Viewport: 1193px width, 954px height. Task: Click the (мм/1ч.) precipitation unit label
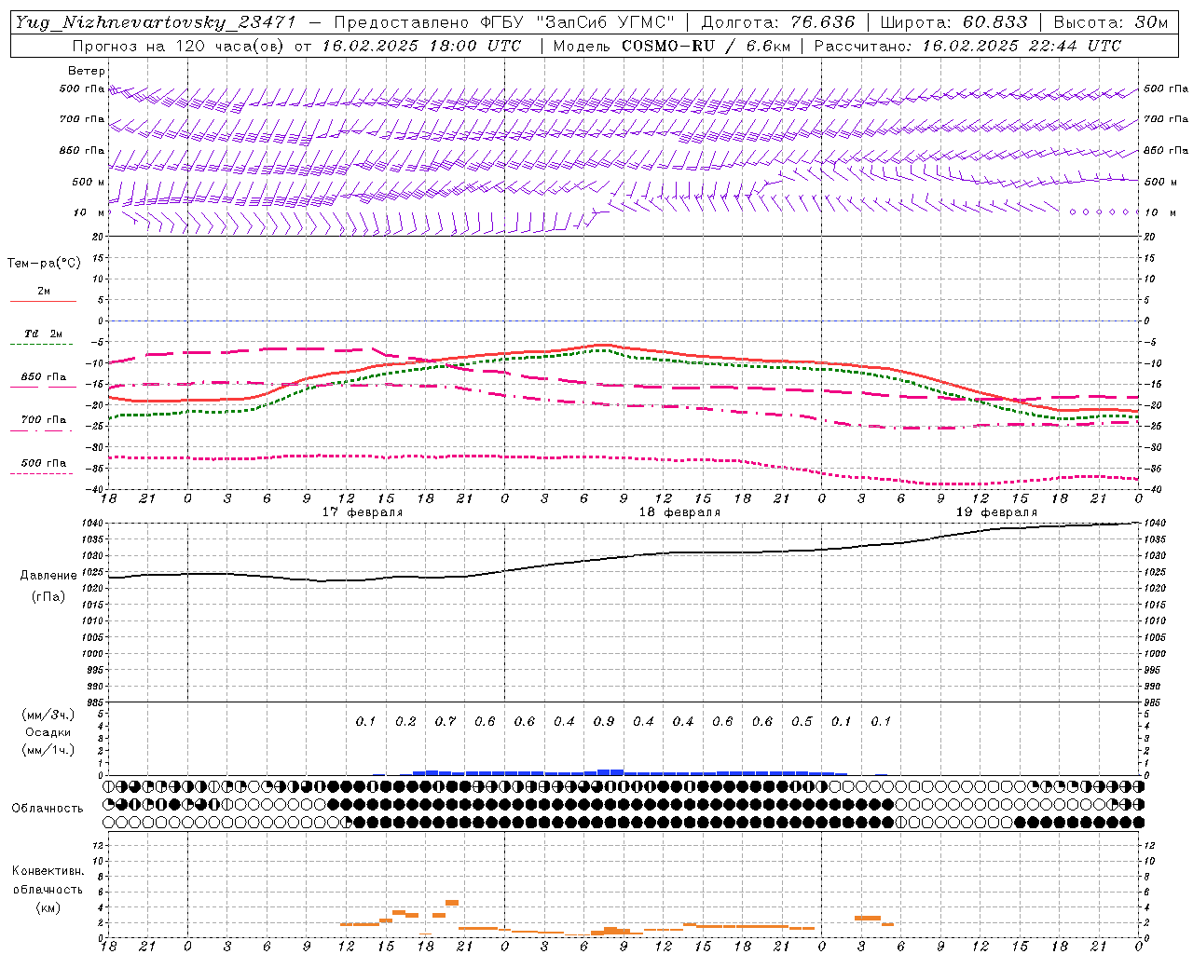[48, 749]
